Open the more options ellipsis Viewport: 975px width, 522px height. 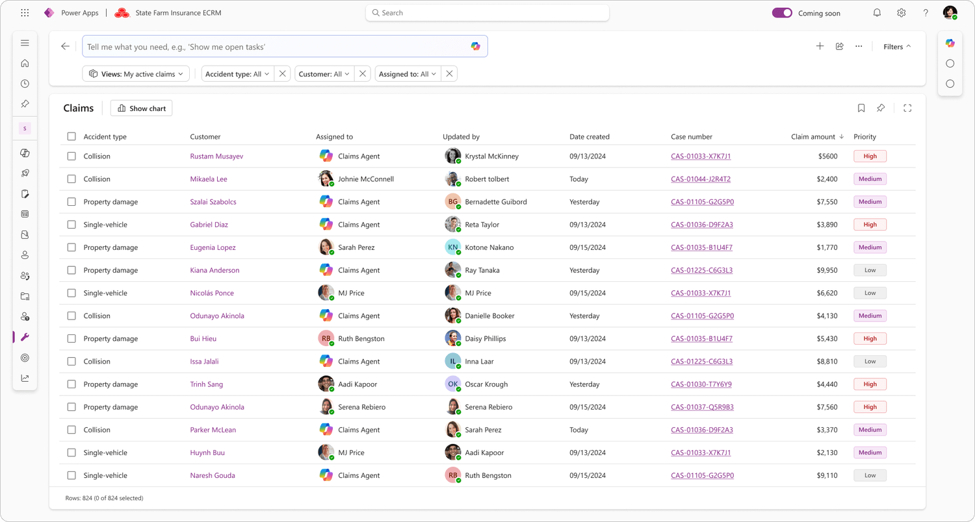point(859,46)
